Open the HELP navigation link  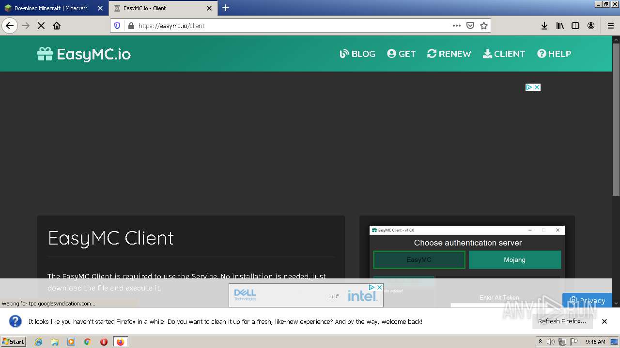click(554, 54)
